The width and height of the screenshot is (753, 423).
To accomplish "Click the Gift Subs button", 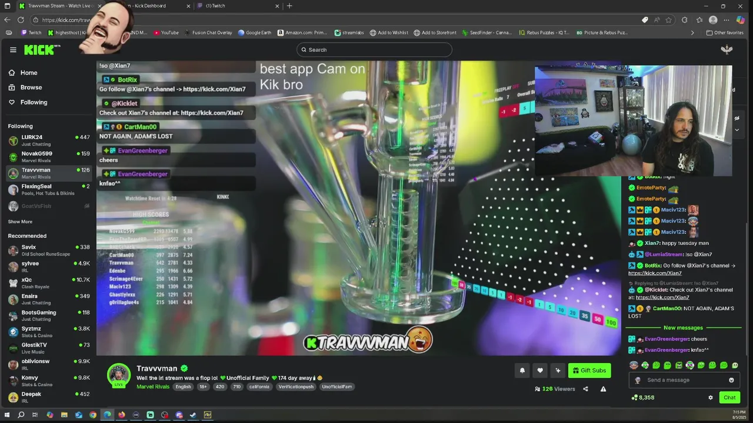I will (x=589, y=370).
